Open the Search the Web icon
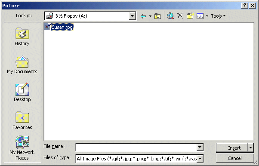This screenshot has height=166, width=259. pos(170,16)
